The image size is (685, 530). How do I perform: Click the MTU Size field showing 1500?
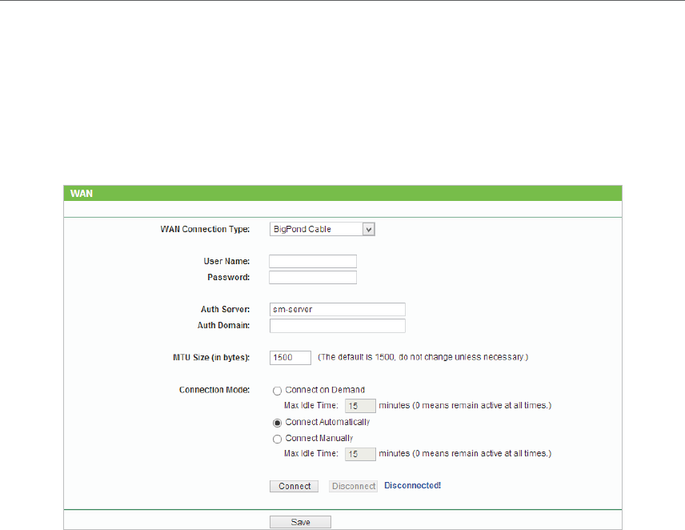click(290, 357)
